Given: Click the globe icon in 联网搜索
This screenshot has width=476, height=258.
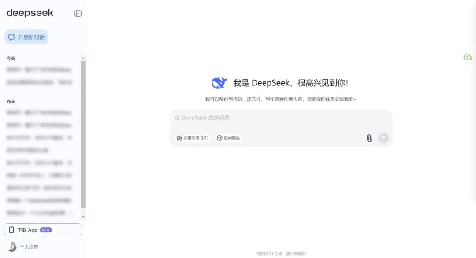Looking at the screenshot, I should pyautogui.click(x=219, y=138).
